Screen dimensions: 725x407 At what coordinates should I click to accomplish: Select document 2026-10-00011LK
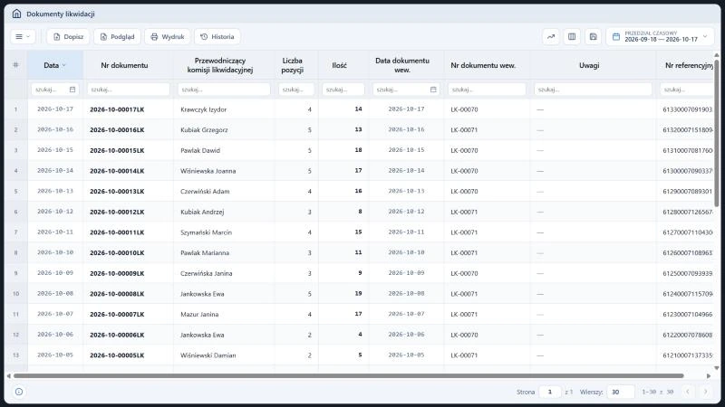pos(117,232)
